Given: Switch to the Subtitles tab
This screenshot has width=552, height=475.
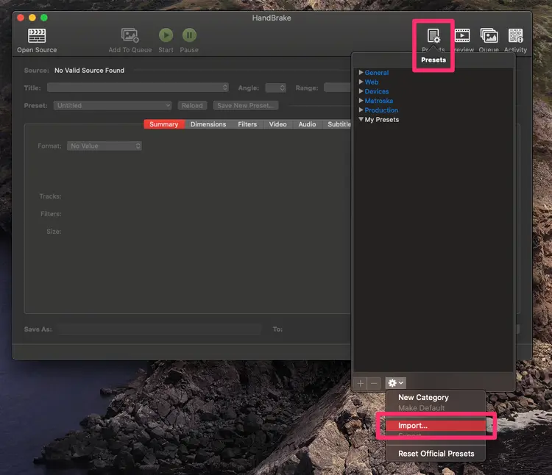Looking at the screenshot, I should [x=337, y=124].
